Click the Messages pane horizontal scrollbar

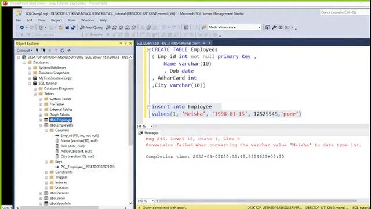257,201
